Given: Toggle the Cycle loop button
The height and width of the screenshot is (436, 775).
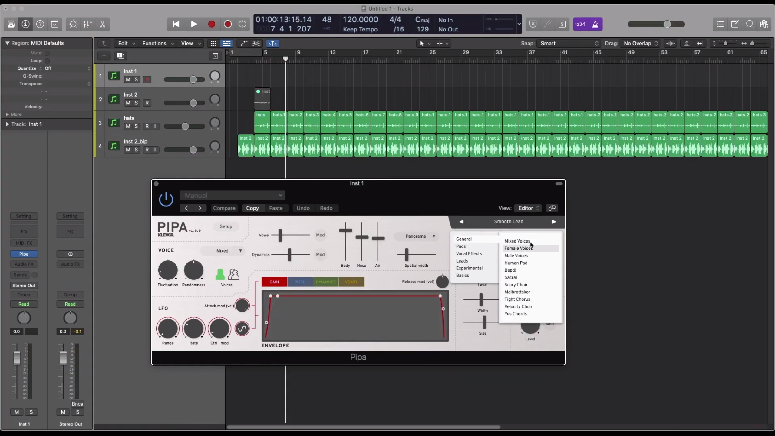Looking at the screenshot, I should click(x=242, y=24).
